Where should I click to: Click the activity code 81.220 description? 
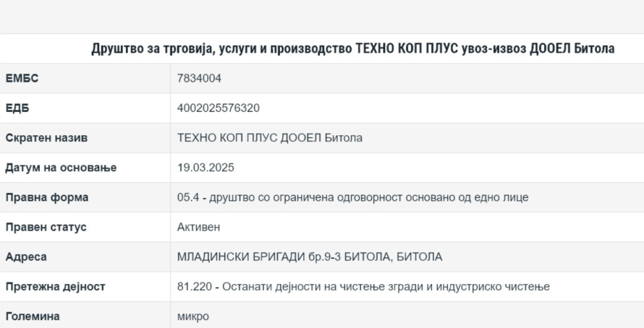point(364,287)
